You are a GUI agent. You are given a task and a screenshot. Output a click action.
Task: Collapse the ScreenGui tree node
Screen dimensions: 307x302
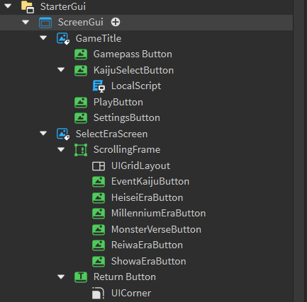[26, 23]
